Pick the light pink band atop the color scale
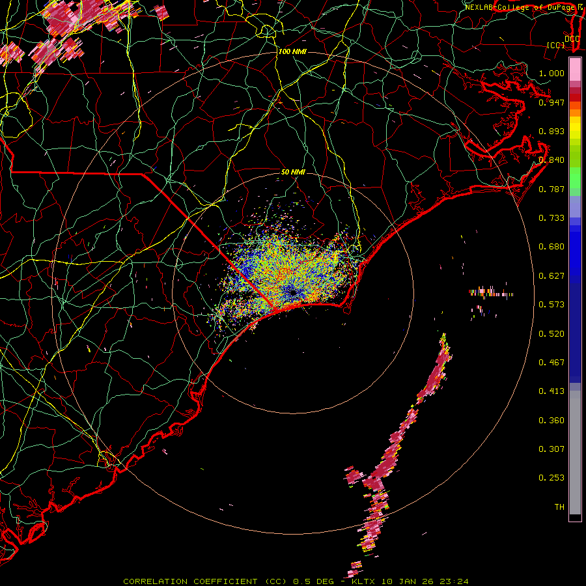The width and height of the screenshot is (586, 586). [575, 70]
